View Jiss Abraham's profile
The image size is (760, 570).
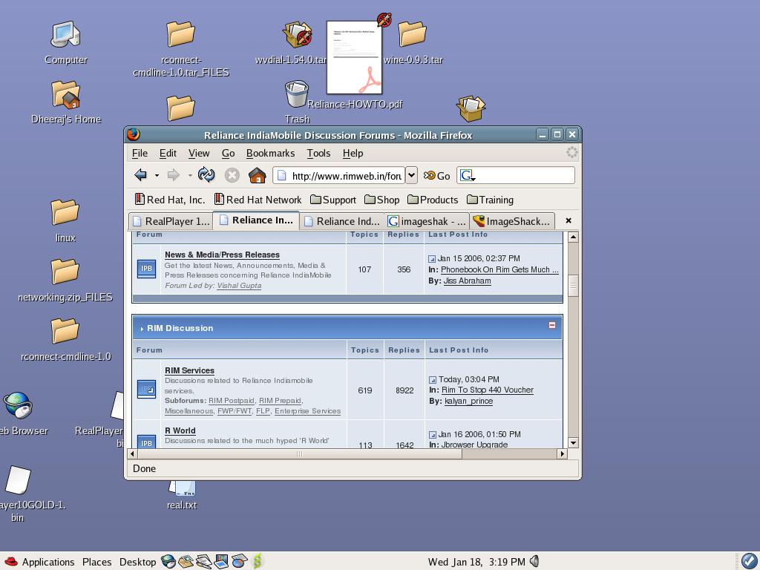pyautogui.click(x=468, y=281)
